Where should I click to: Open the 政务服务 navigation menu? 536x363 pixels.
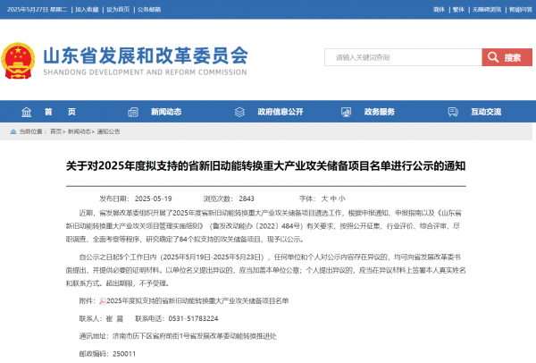coord(380,112)
